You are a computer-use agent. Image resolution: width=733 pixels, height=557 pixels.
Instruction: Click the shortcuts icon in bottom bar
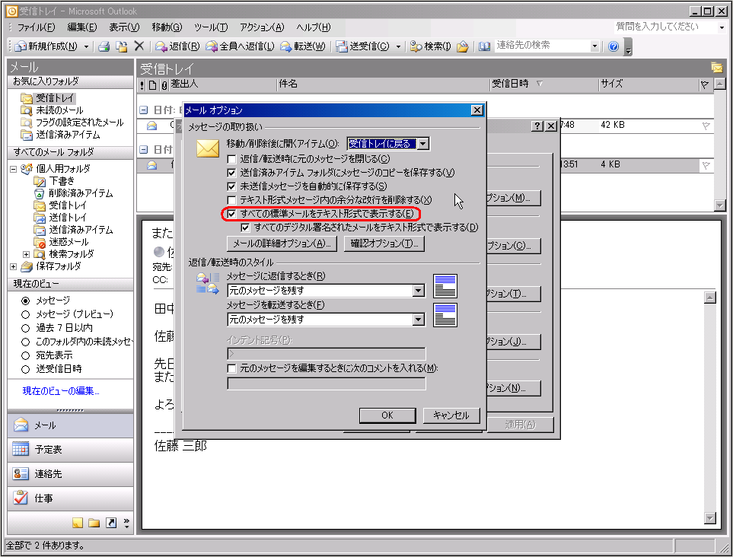(x=111, y=523)
